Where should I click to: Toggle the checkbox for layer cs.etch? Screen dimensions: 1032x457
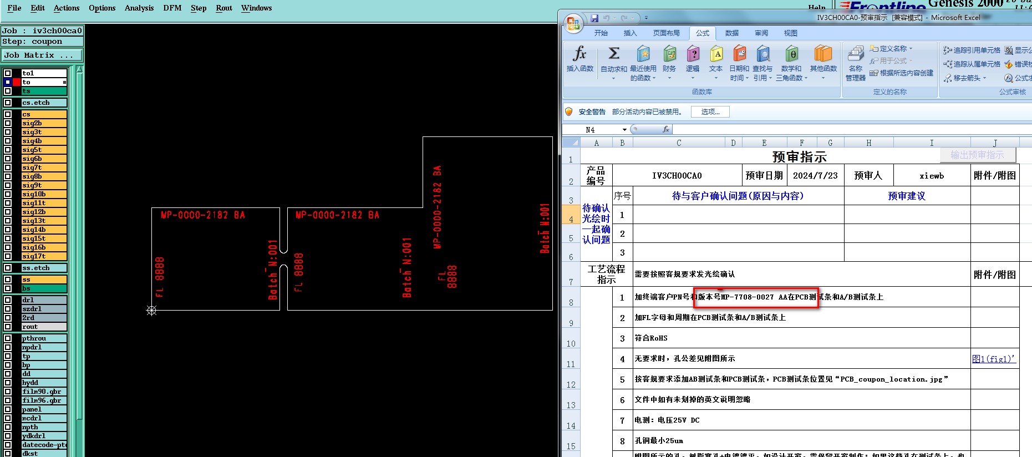tap(8, 103)
